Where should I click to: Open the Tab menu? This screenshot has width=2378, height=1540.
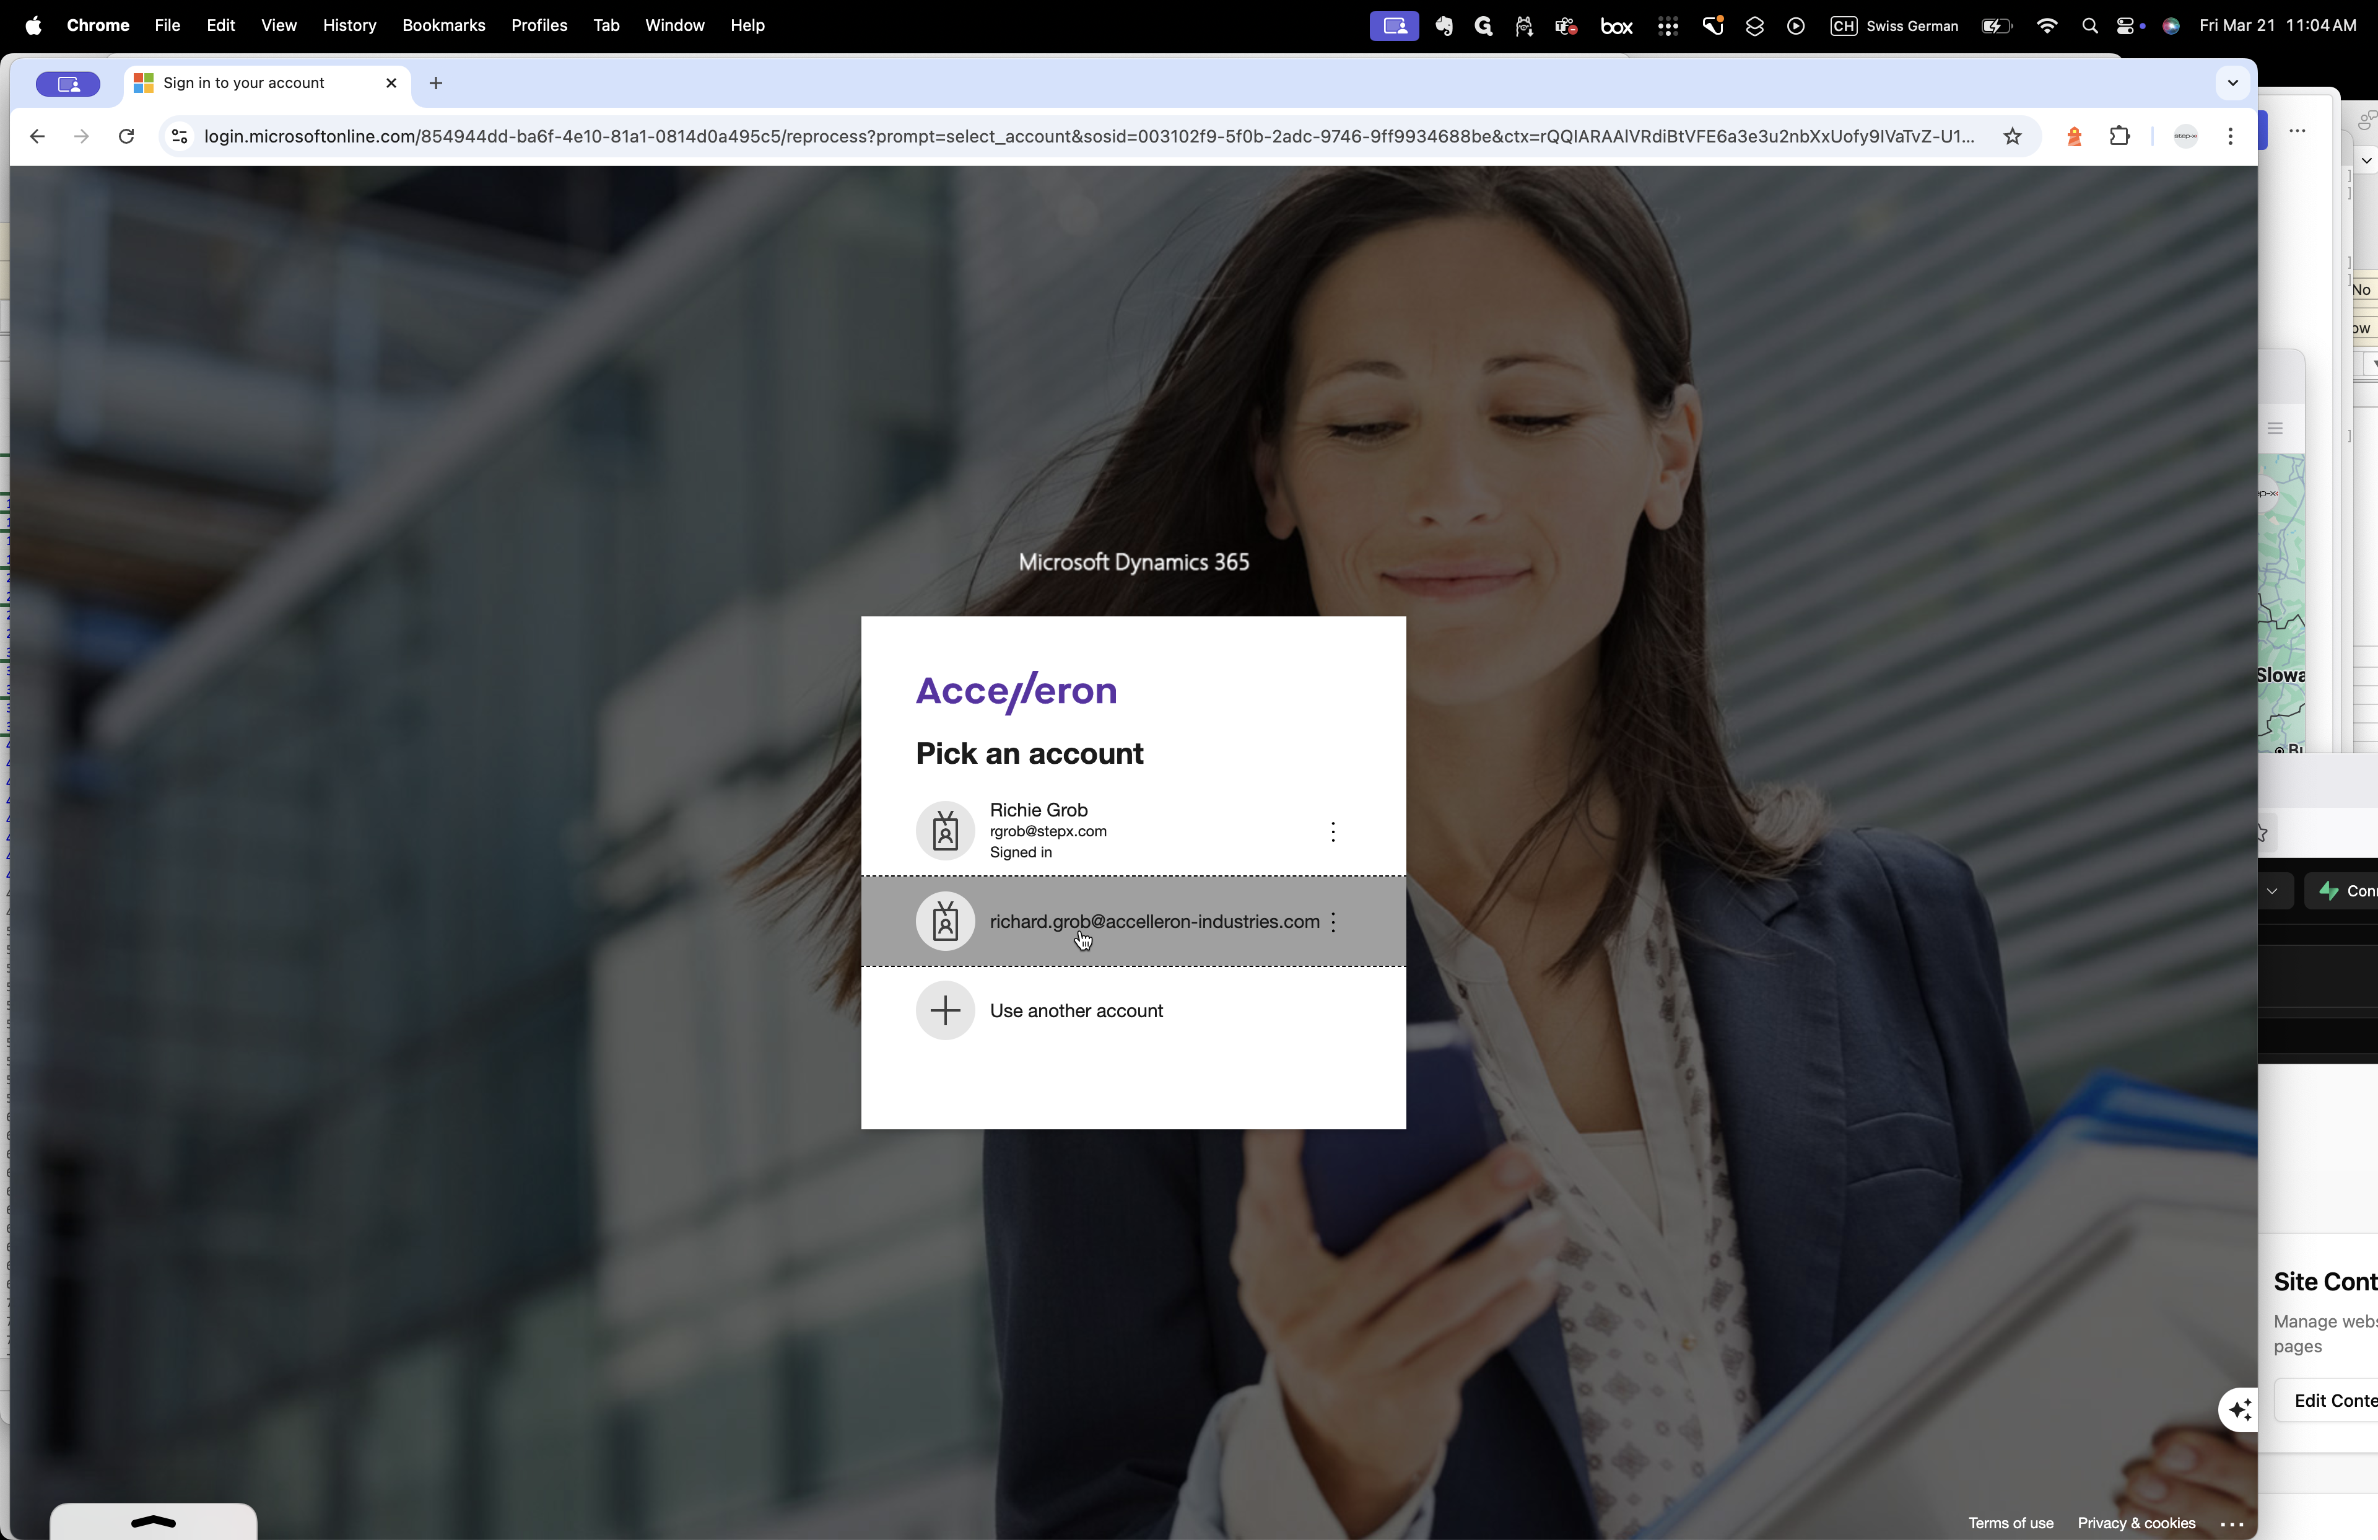point(606,25)
